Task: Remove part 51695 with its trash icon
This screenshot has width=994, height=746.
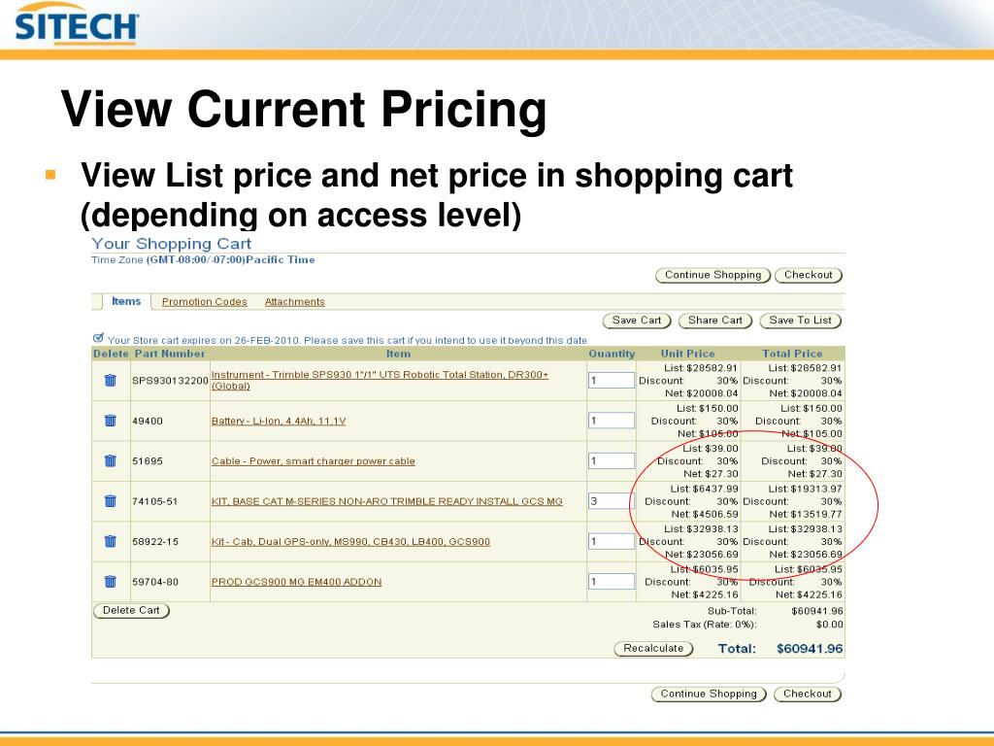Action: tap(111, 460)
